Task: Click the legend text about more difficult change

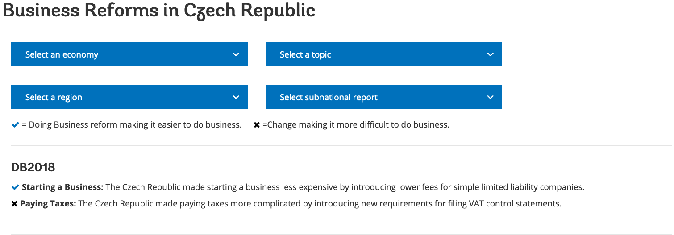Action: (x=356, y=125)
